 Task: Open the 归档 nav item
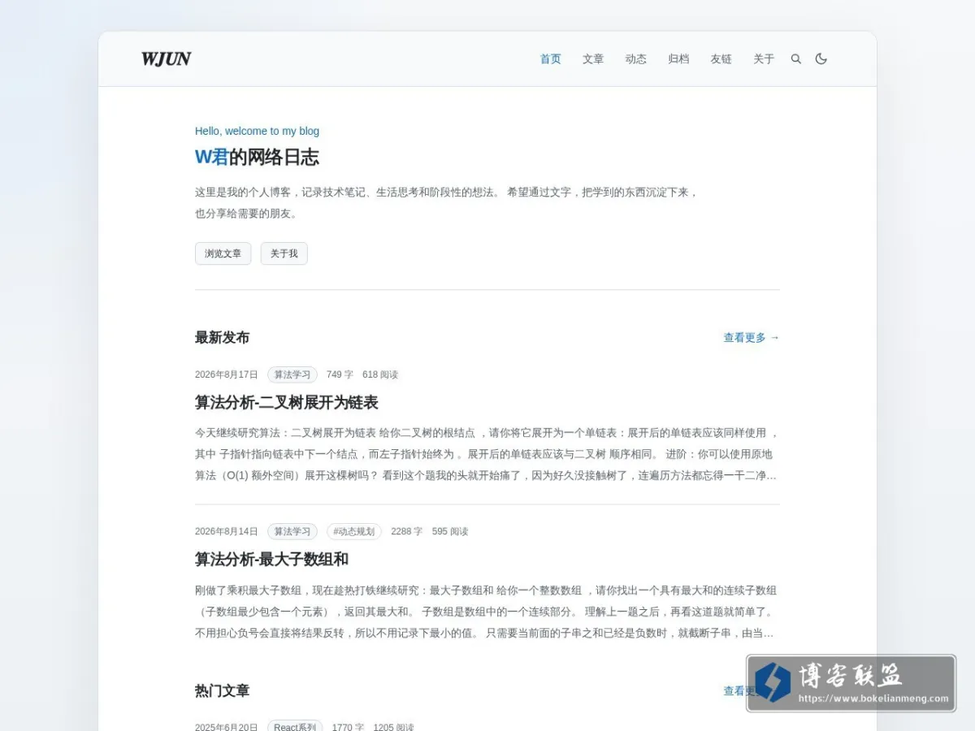[x=678, y=58]
